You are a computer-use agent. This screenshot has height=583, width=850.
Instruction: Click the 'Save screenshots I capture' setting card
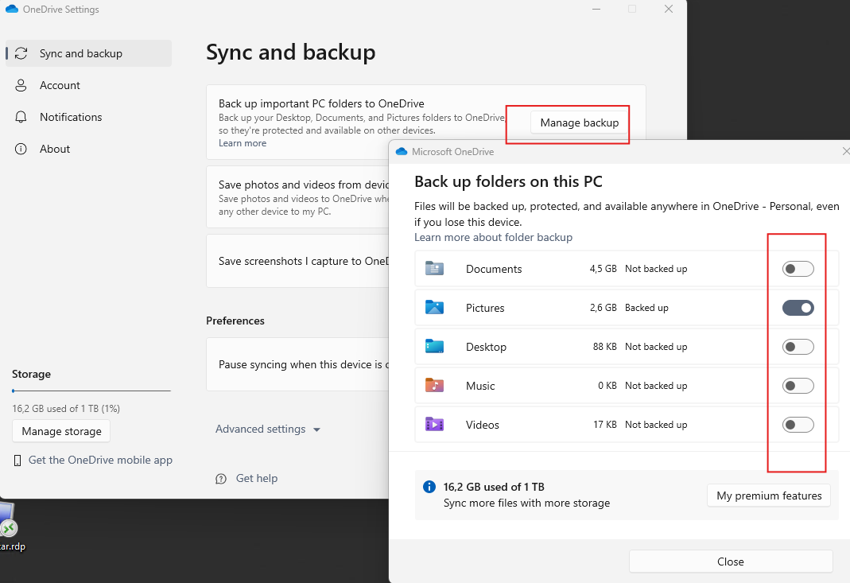click(297, 261)
